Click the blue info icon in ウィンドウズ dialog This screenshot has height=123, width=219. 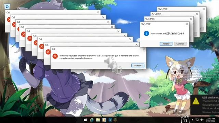click(146, 33)
